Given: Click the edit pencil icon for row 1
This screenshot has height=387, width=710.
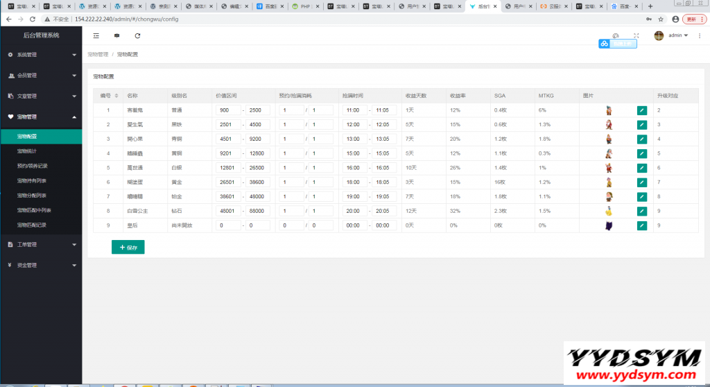Looking at the screenshot, I should (x=641, y=110).
